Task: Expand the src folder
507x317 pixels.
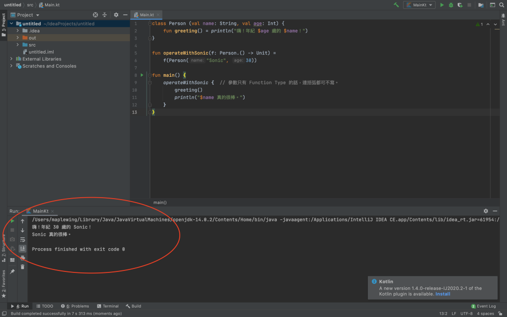Action: tap(18, 45)
